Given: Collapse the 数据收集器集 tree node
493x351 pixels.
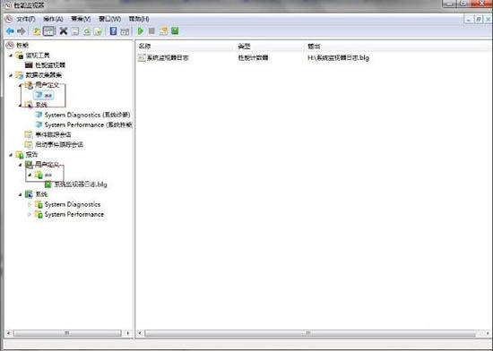Looking at the screenshot, I should pos(11,75).
